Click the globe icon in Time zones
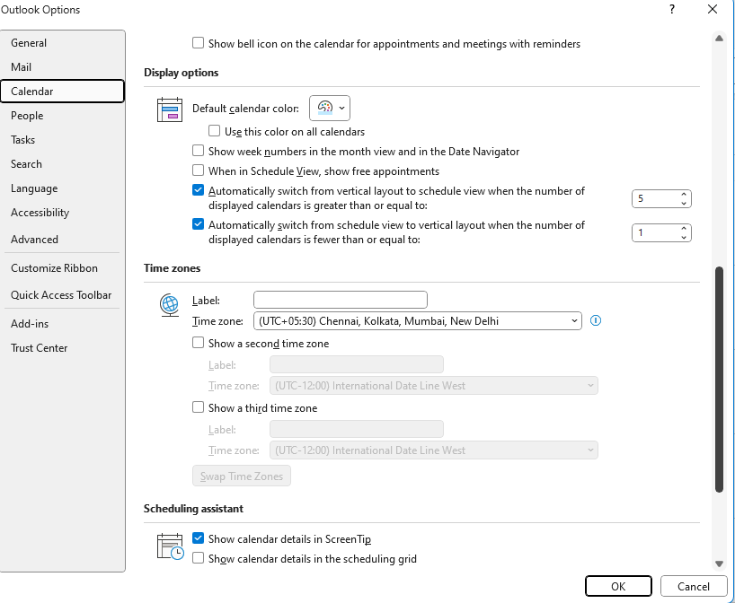The height and width of the screenshot is (603, 735). (x=169, y=305)
